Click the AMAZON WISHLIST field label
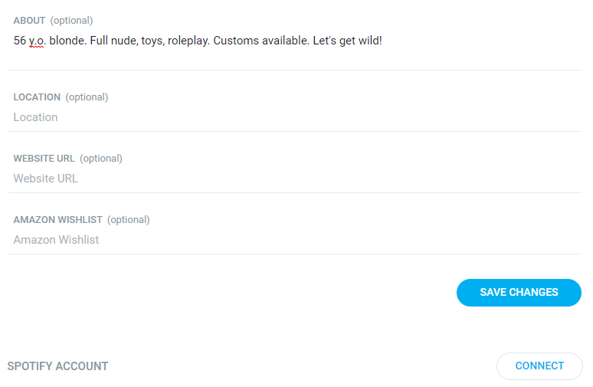 pyautogui.click(x=58, y=220)
